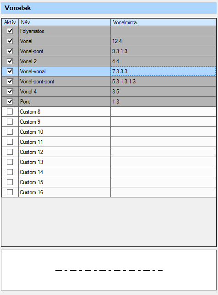This screenshot has height=295, width=218.
Task: Select the Custom 12 pattern cell
Action: (163, 152)
